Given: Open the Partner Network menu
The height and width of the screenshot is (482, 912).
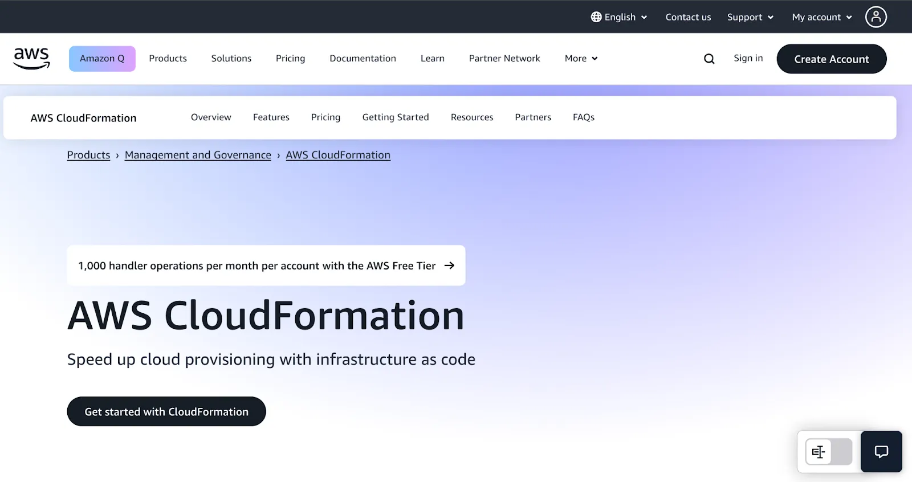Looking at the screenshot, I should pos(504,58).
